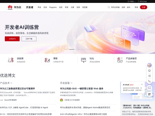The width and height of the screenshot is (155, 116).
Task: Click the 训练营 people icon
Action: pos(11,60)
